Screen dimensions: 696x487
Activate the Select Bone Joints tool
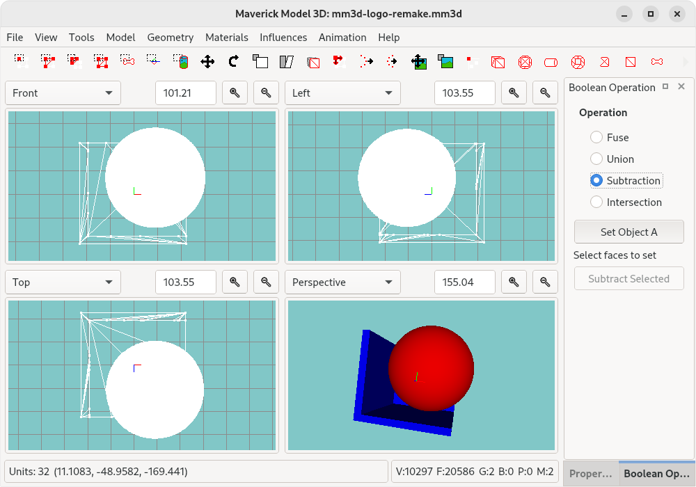pos(128,62)
